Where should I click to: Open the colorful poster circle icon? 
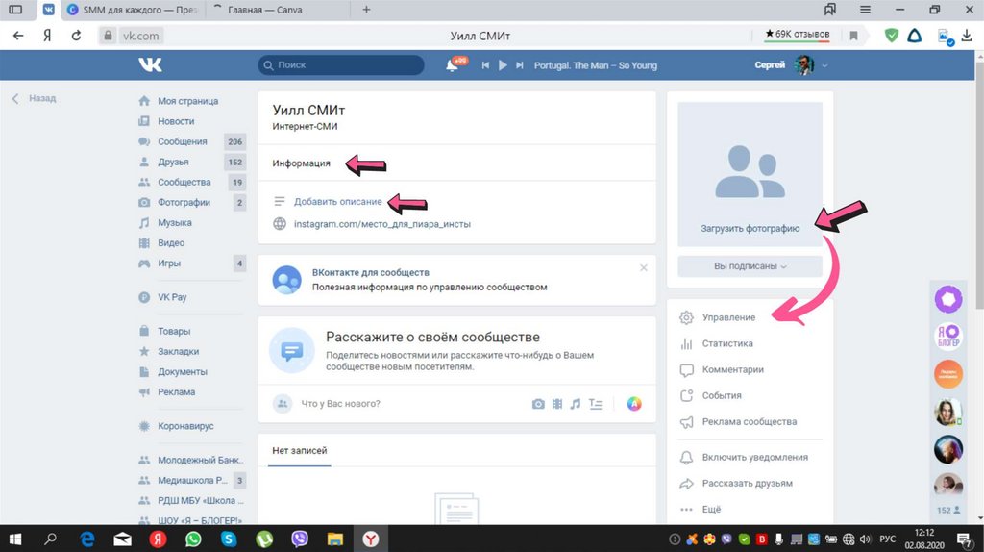(634, 404)
